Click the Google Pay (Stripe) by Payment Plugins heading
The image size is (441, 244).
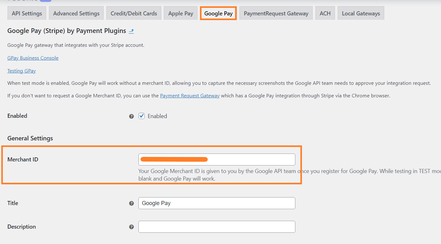(x=67, y=31)
